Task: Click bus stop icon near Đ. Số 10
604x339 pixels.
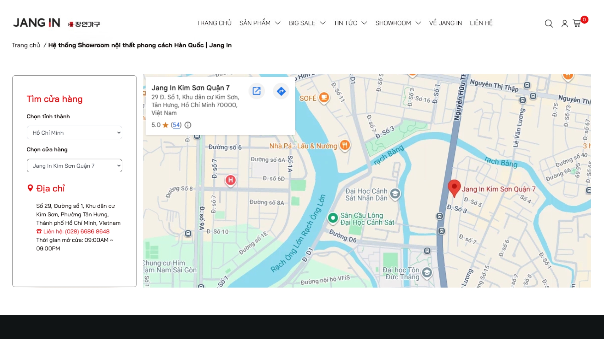Action: point(188,234)
